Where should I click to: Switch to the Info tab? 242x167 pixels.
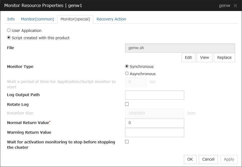point(11,19)
